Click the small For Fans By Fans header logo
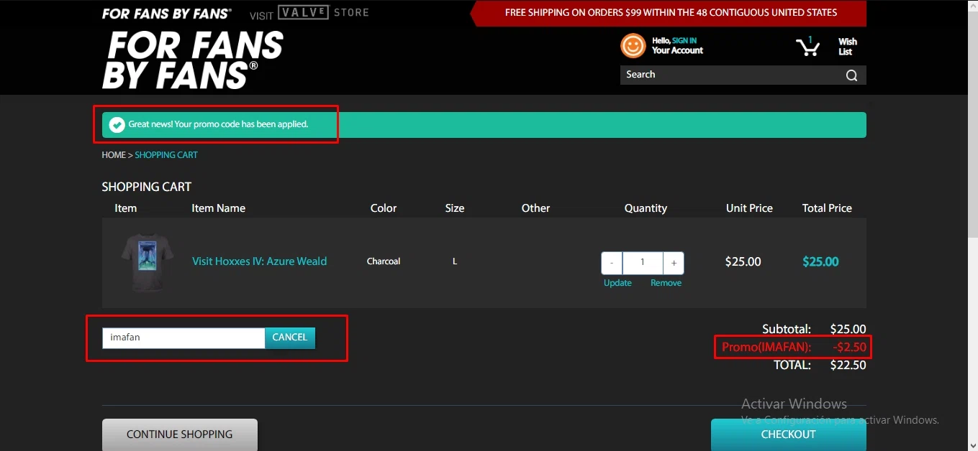This screenshot has height=451, width=978. coord(167,14)
